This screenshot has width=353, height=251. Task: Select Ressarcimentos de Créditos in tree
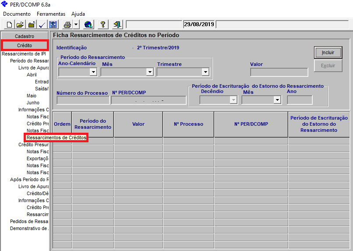coord(56,138)
